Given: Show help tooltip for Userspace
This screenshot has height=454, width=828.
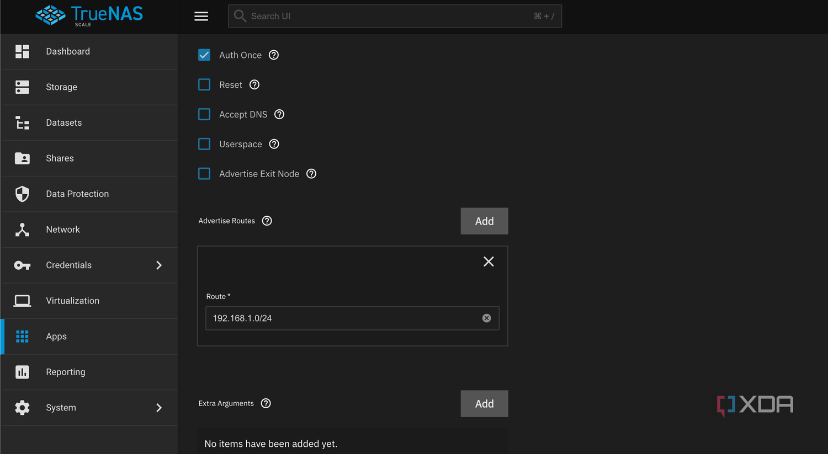Looking at the screenshot, I should 274,144.
